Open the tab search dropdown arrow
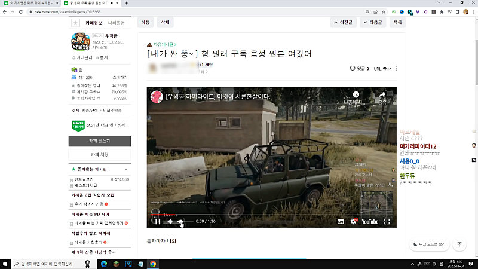The width and height of the screenshot is (478, 269). point(439,3)
